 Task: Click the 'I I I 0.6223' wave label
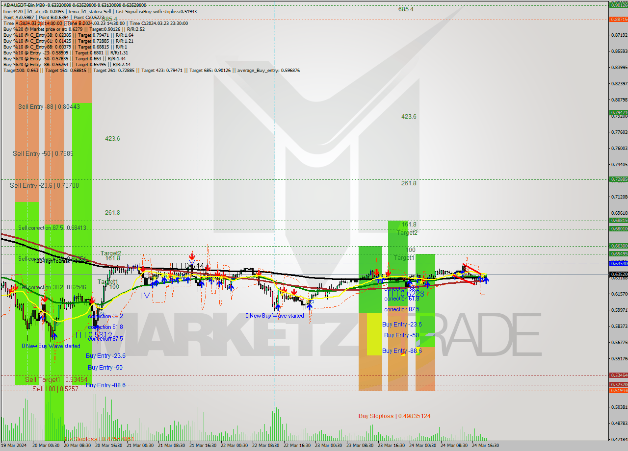405,293
